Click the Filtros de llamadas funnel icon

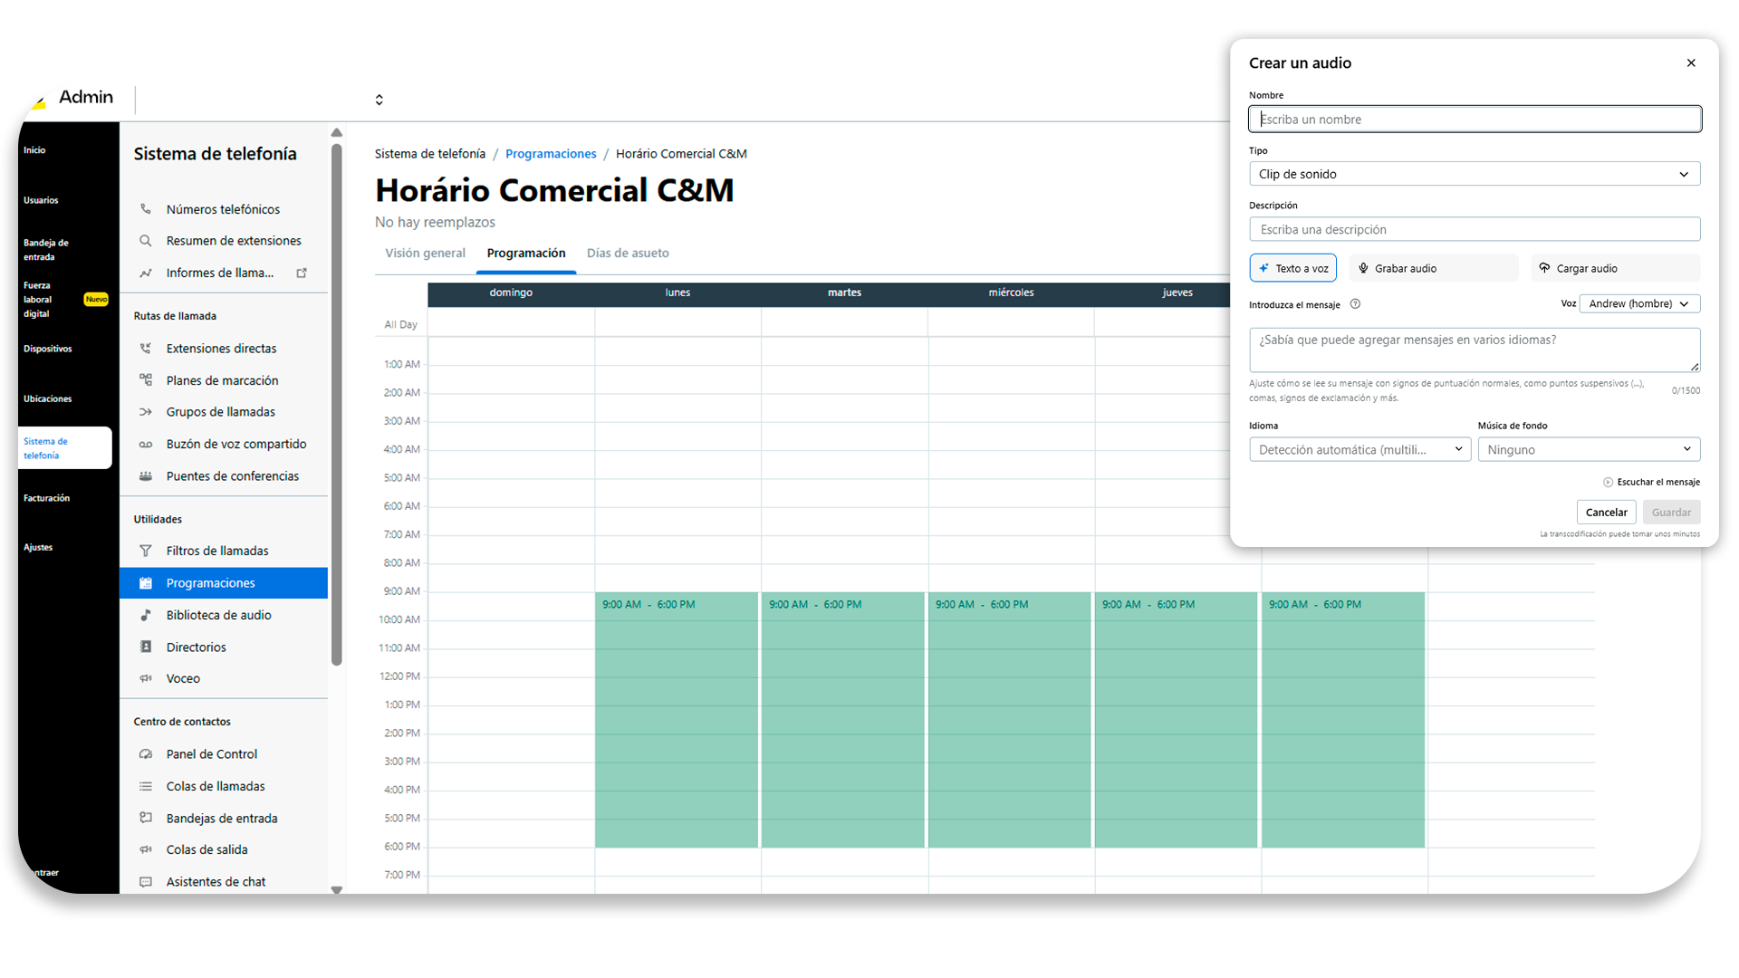coord(145,551)
